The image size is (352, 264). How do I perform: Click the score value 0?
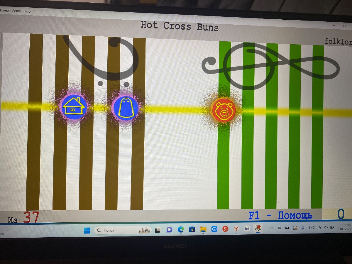click(341, 214)
